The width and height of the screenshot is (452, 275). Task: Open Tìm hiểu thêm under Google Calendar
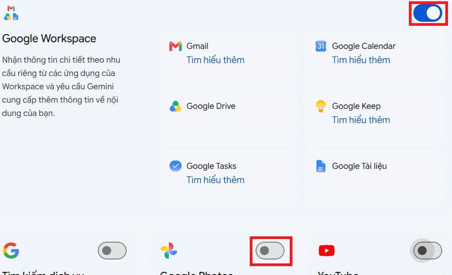(x=361, y=60)
